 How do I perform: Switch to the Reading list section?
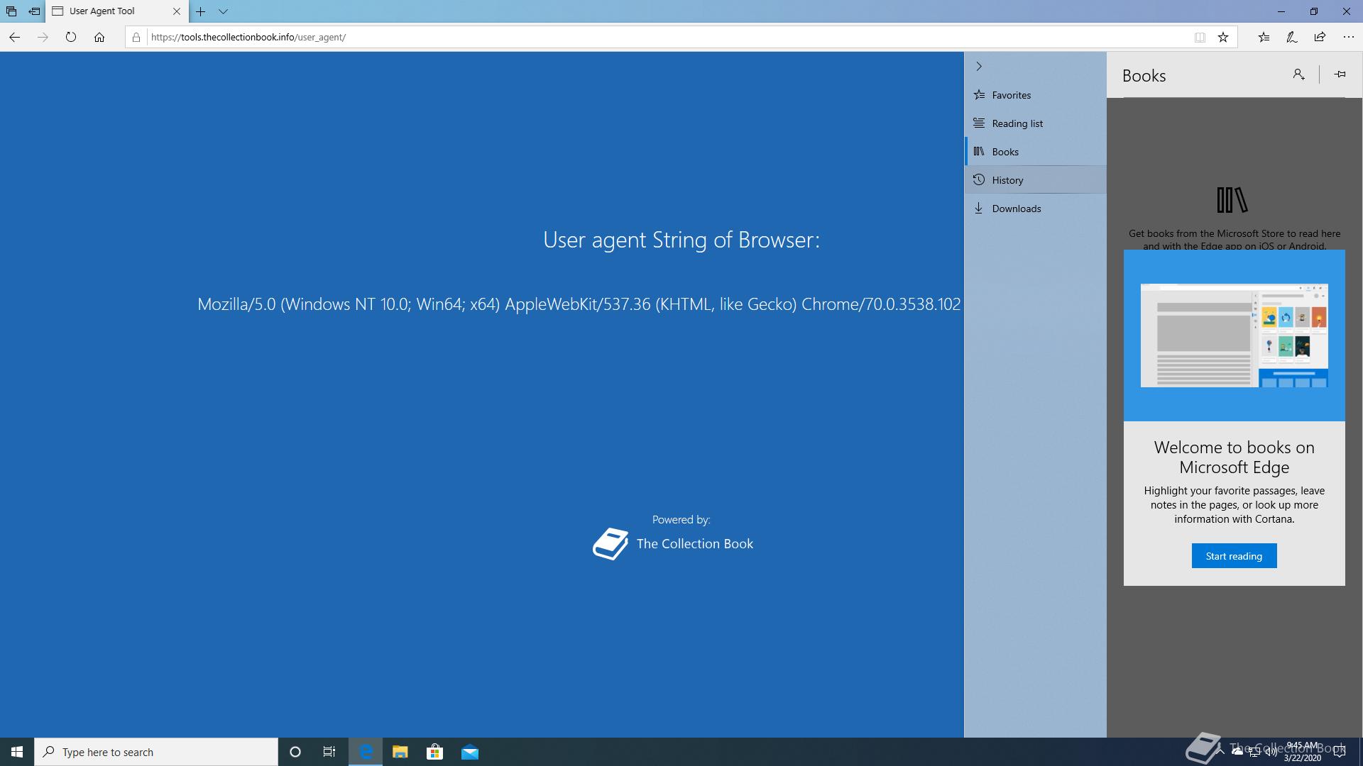coord(1017,123)
